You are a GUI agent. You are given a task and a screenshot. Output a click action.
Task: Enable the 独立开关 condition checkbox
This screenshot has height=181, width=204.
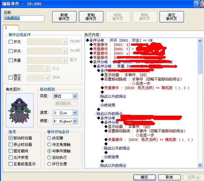tap(10, 77)
